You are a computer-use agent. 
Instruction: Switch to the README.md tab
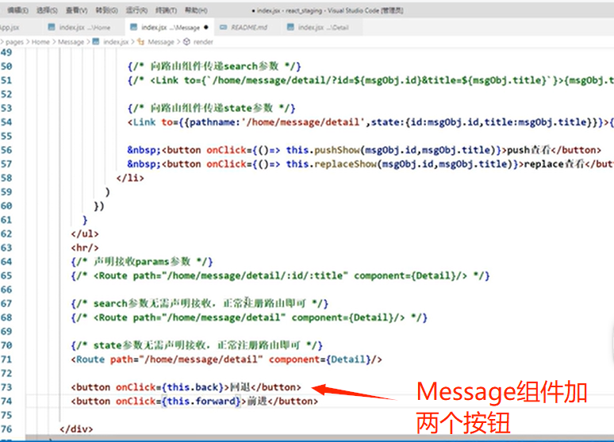[x=248, y=28]
